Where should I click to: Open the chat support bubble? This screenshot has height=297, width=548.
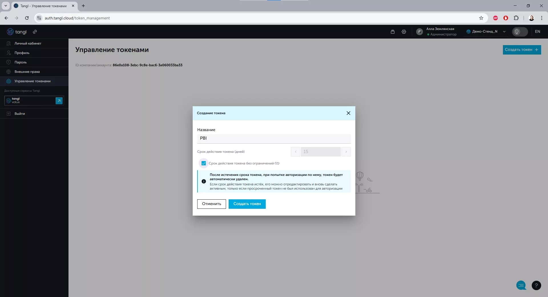[521, 285]
